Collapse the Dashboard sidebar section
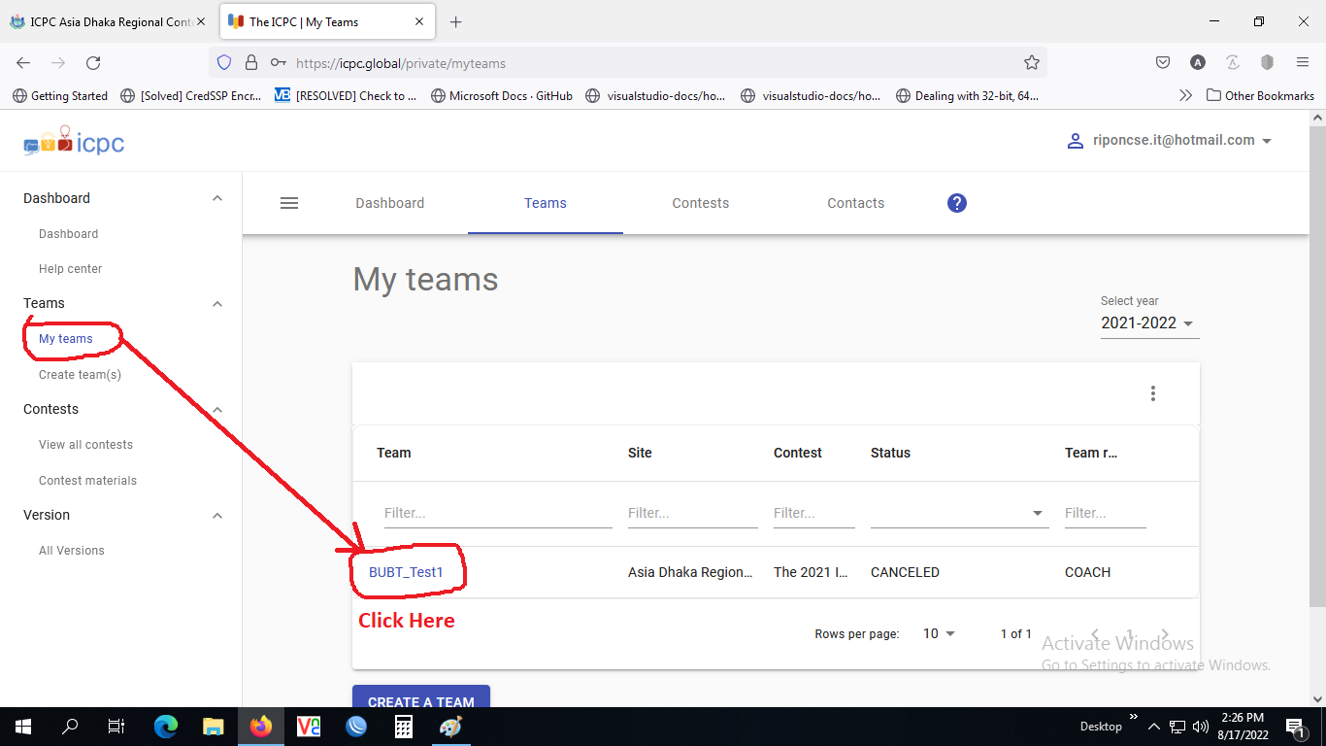This screenshot has height=746, width=1326. point(217,198)
